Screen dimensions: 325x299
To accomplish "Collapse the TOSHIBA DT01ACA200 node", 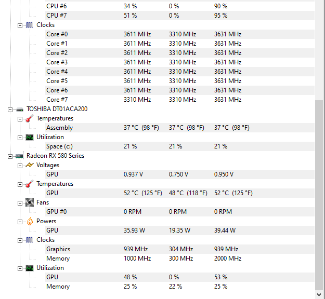I will coord(10,109).
